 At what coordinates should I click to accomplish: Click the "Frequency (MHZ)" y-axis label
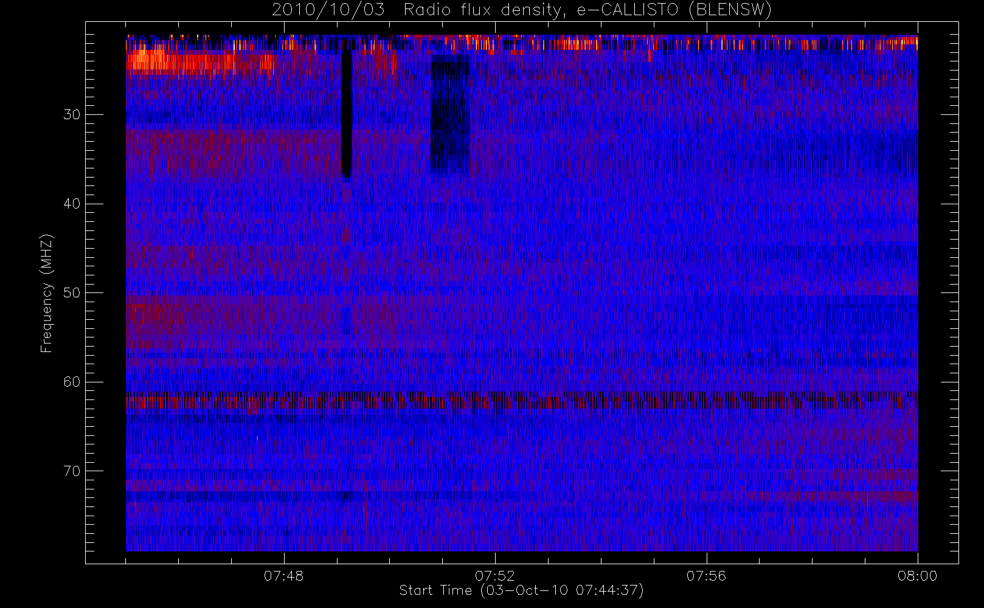47,293
